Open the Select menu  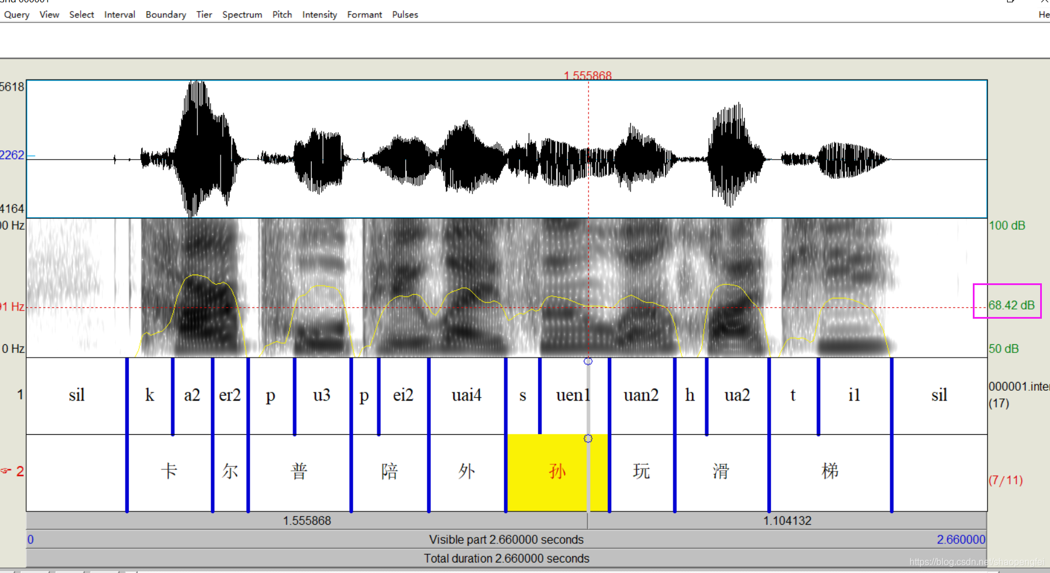coord(81,15)
